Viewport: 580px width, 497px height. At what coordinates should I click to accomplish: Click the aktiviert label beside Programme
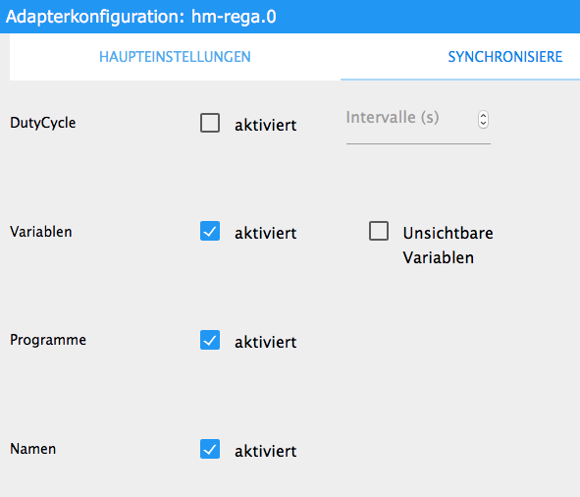click(x=265, y=342)
